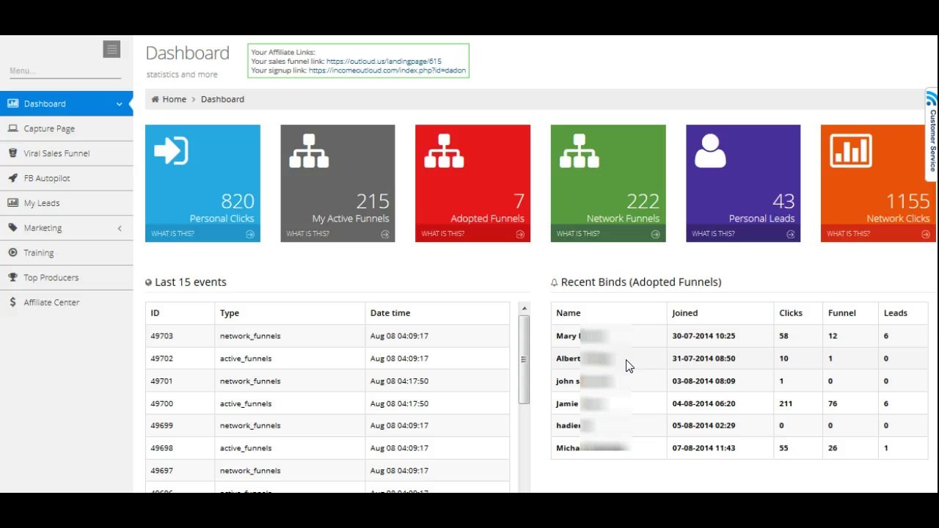This screenshot has width=939, height=528.
Task: Click WHAT IS THIS under Network Clicks
Action: pyautogui.click(x=848, y=234)
